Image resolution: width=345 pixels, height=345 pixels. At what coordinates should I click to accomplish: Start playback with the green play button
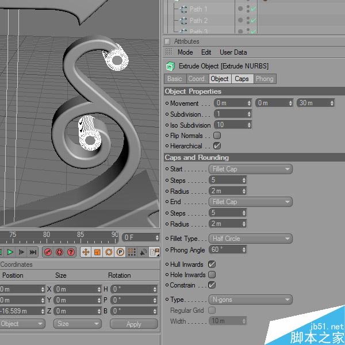pos(10,252)
